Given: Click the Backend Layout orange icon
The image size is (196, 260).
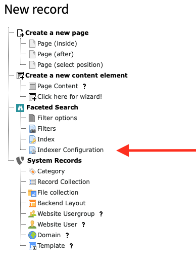Looking at the screenshot, I should click(32, 203).
